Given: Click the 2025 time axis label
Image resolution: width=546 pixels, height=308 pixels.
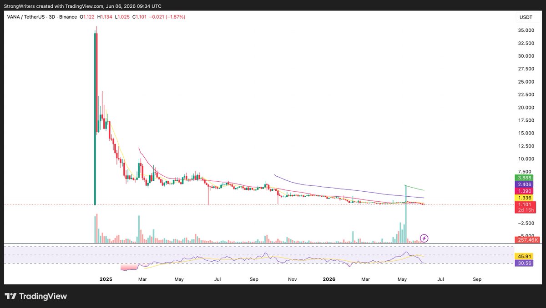Looking at the screenshot, I should click(106, 278).
